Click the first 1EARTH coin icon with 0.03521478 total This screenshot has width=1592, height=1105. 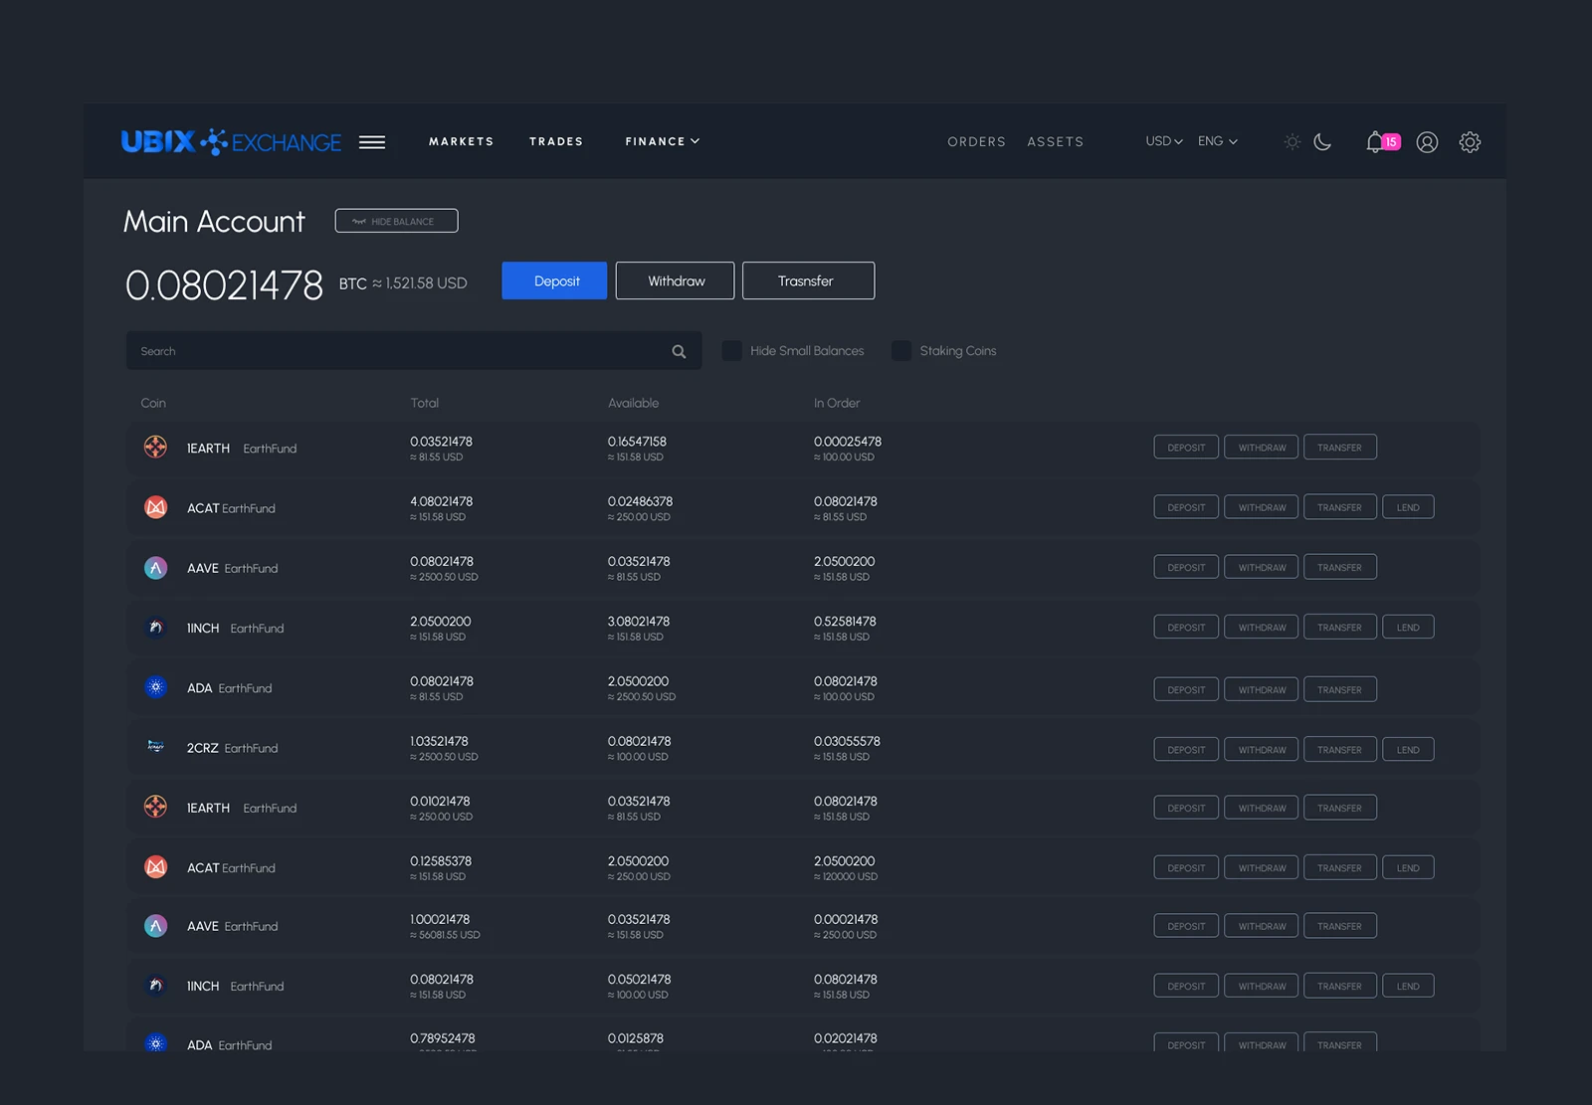pyautogui.click(x=155, y=448)
